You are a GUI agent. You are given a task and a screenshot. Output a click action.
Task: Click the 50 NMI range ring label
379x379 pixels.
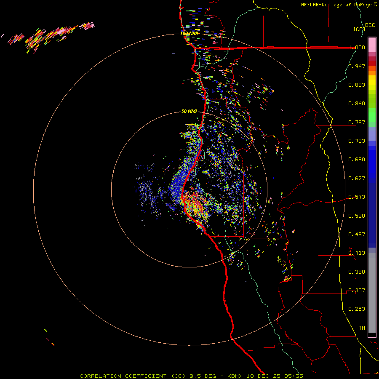pos(189,112)
